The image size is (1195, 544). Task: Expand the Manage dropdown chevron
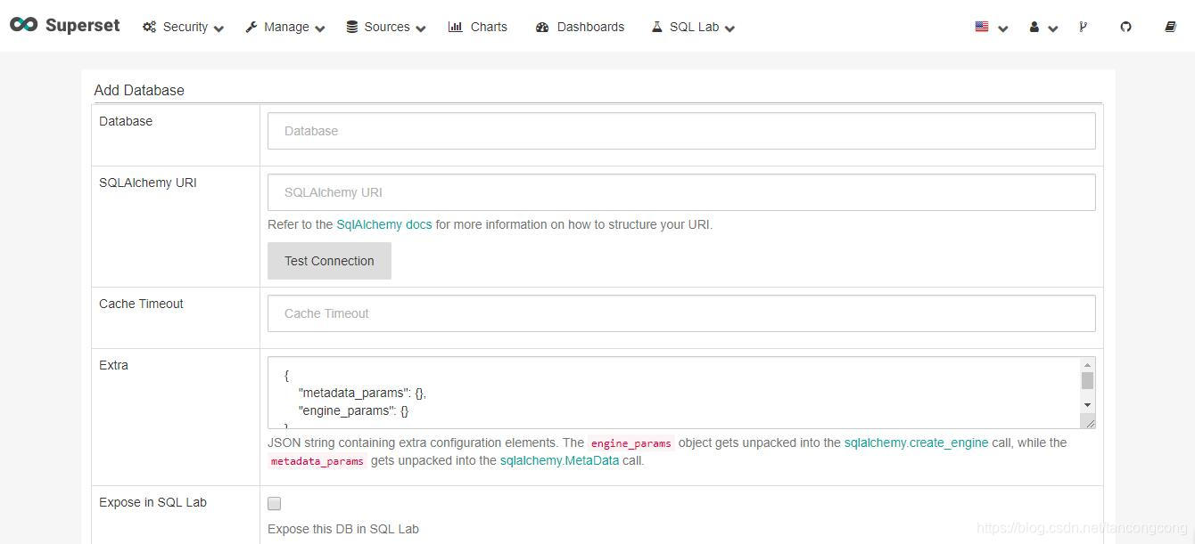[x=320, y=28]
